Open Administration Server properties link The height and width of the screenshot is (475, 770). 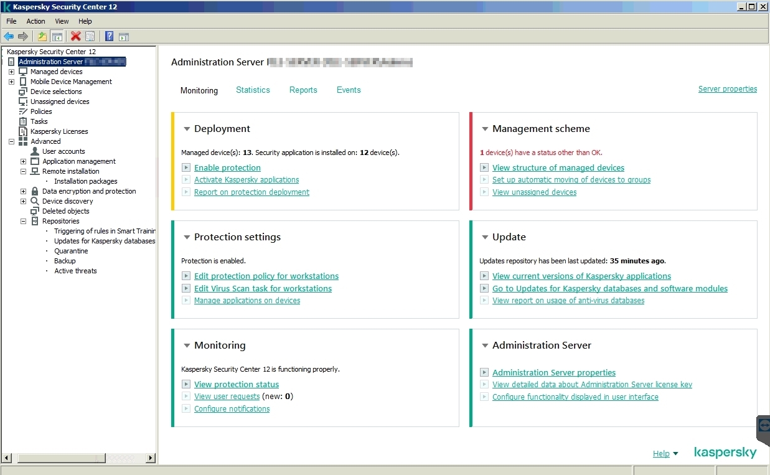pyautogui.click(x=554, y=373)
